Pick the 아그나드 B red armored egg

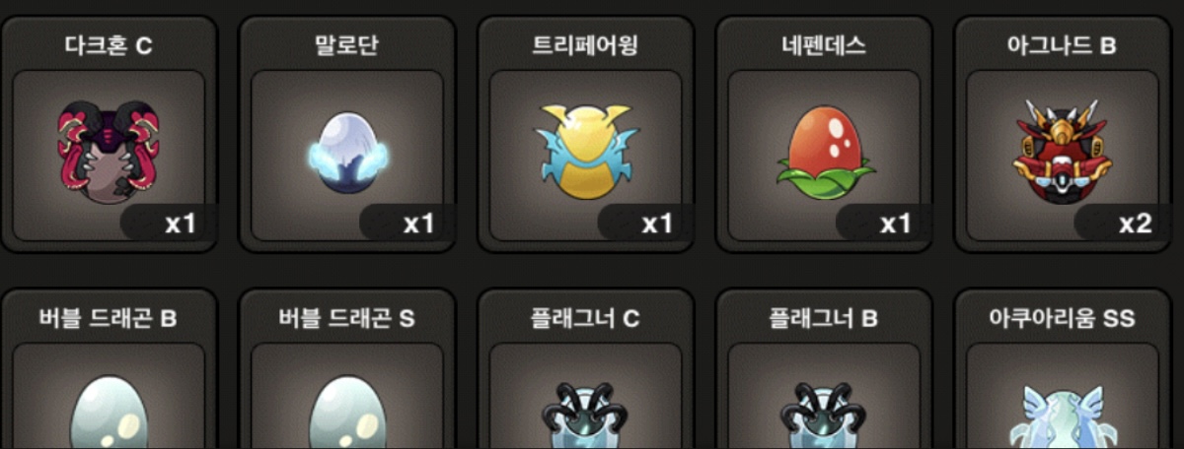[1063, 149]
